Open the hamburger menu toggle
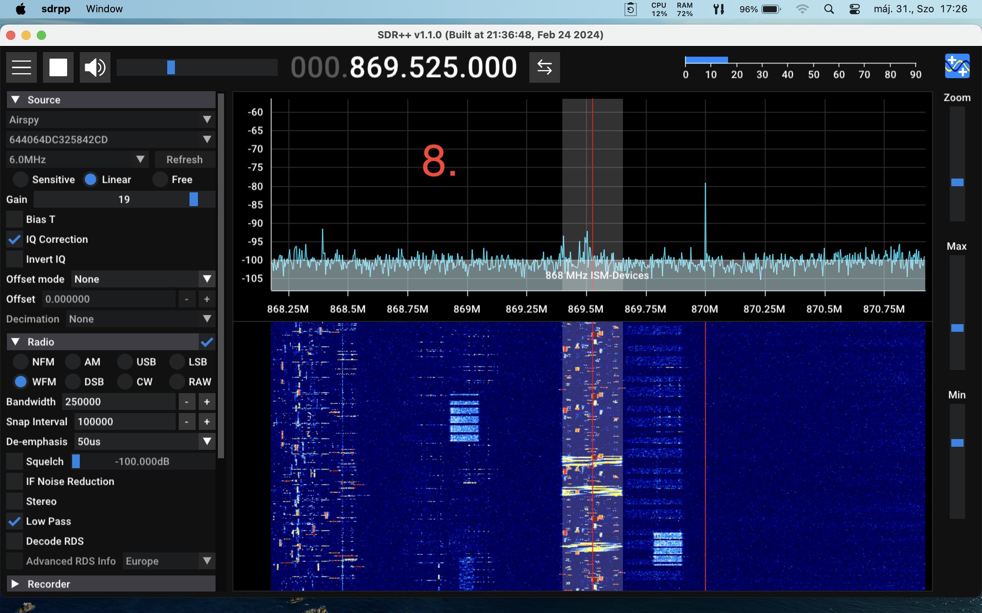982x613 pixels. (22, 68)
